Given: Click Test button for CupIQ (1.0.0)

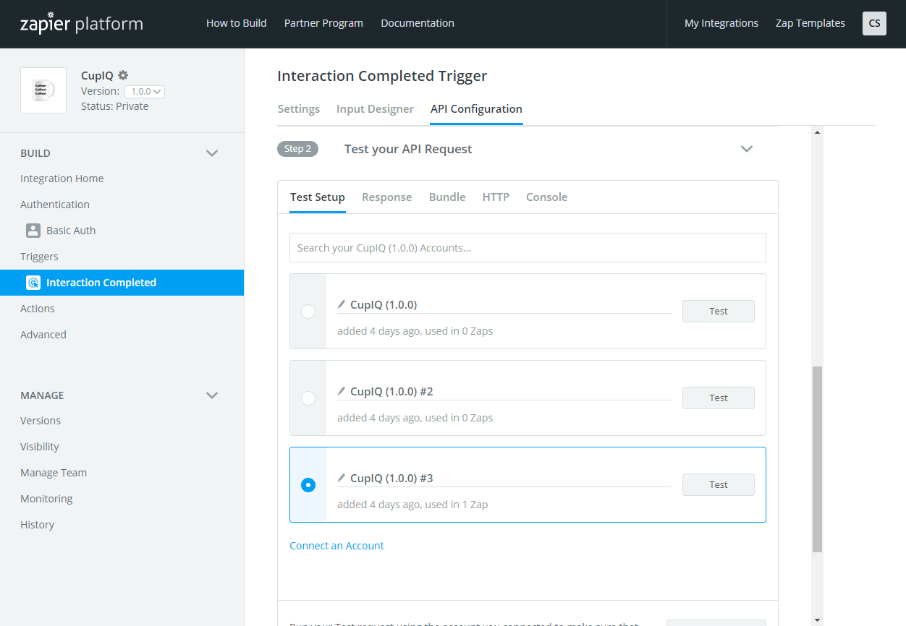Looking at the screenshot, I should (x=719, y=312).
